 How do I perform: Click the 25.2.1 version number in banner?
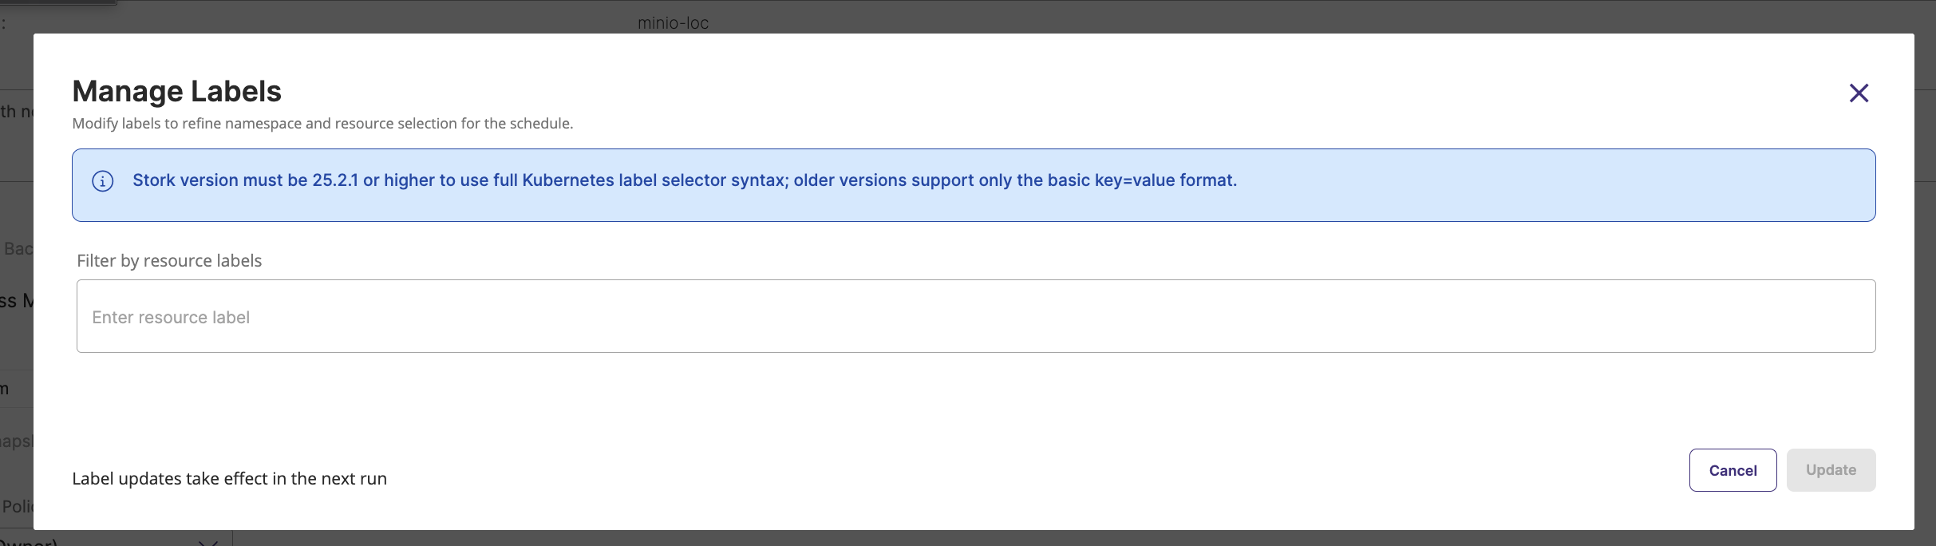point(335,180)
